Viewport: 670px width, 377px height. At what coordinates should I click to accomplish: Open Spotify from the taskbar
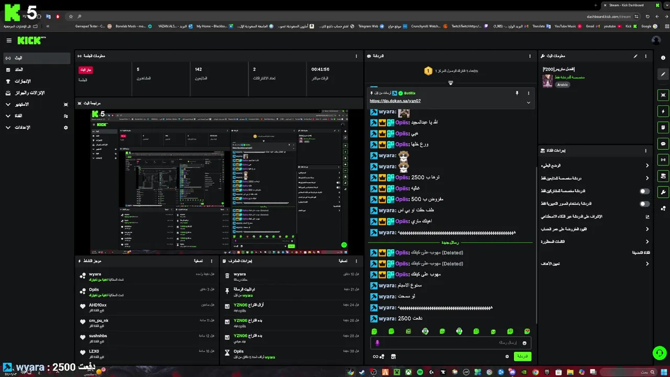420,372
